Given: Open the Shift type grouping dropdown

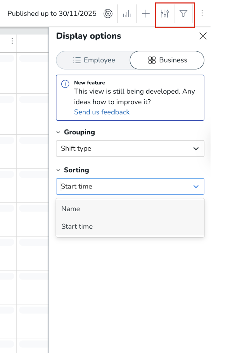Looking at the screenshot, I should pyautogui.click(x=130, y=148).
